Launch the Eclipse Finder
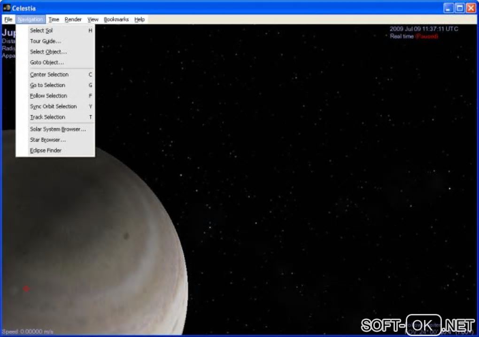 pos(46,150)
